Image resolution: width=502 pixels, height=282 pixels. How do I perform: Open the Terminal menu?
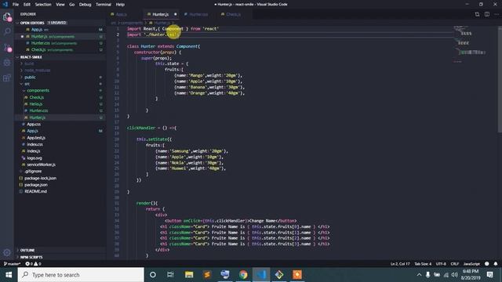[x=104, y=5]
